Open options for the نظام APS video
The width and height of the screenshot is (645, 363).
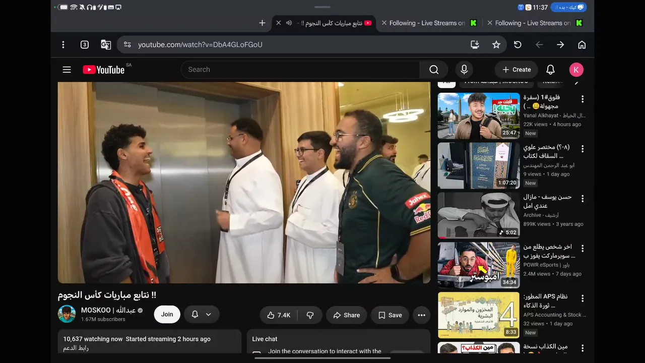(583, 298)
